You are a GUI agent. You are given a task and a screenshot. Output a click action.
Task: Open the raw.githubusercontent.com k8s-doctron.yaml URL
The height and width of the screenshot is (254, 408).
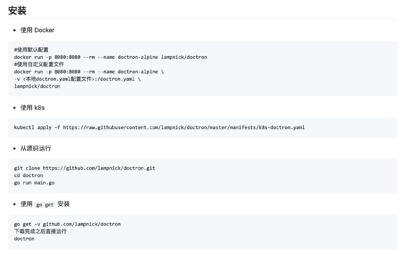pos(184,127)
